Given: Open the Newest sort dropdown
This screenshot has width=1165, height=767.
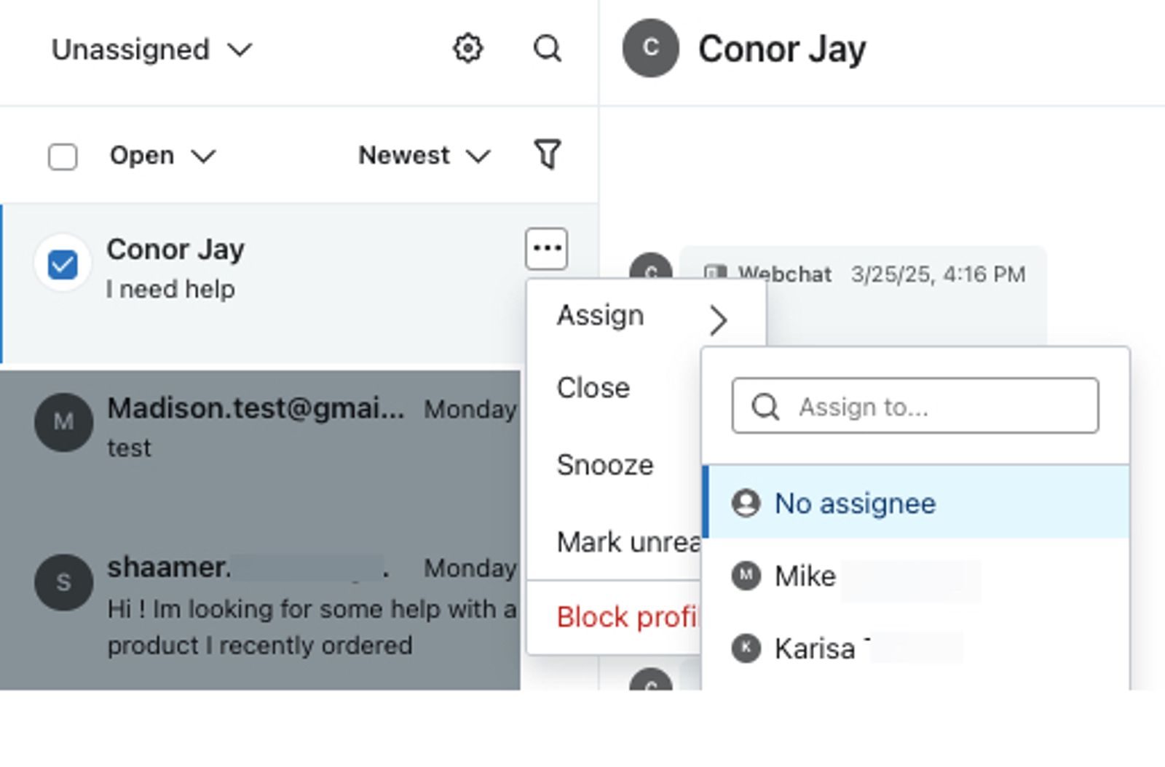Looking at the screenshot, I should click(x=424, y=155).
